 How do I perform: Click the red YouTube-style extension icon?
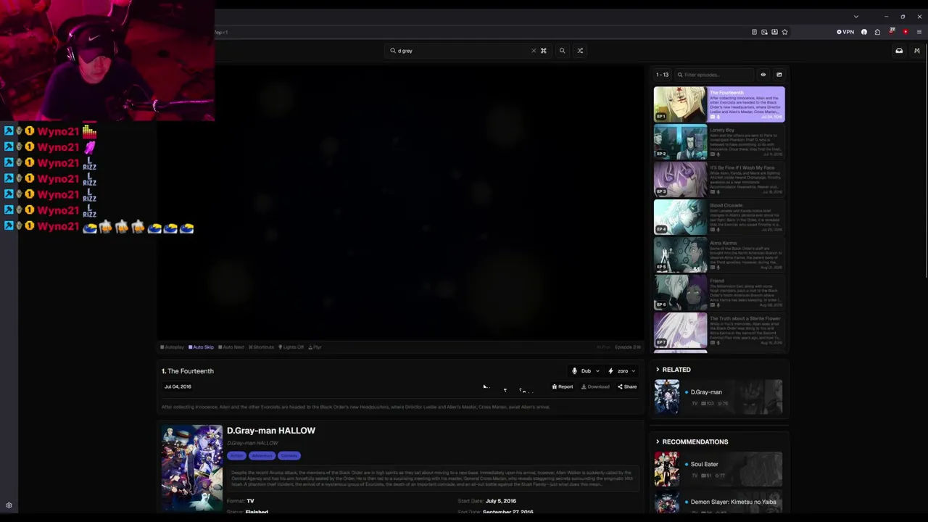click(x=905, y=32)
